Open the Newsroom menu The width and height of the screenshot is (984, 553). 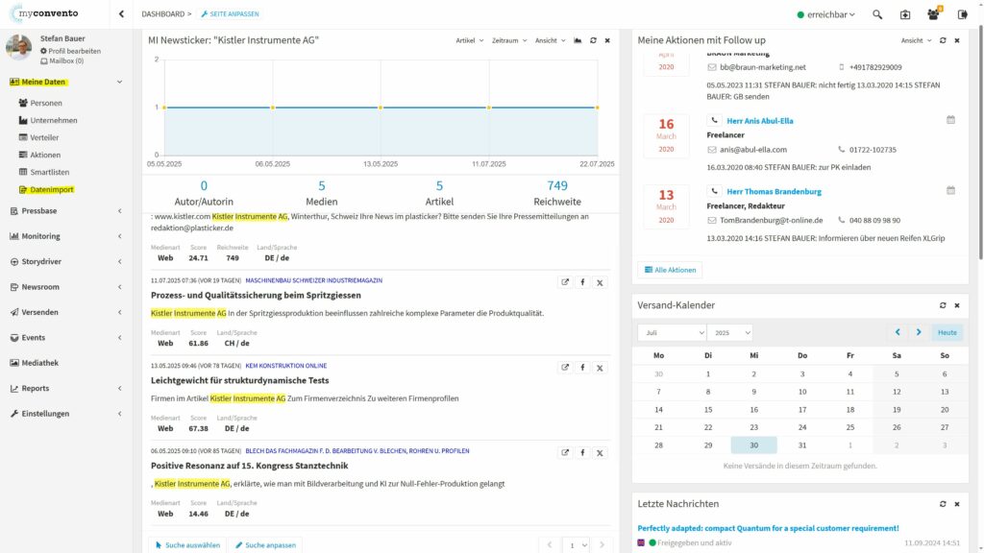66,287
